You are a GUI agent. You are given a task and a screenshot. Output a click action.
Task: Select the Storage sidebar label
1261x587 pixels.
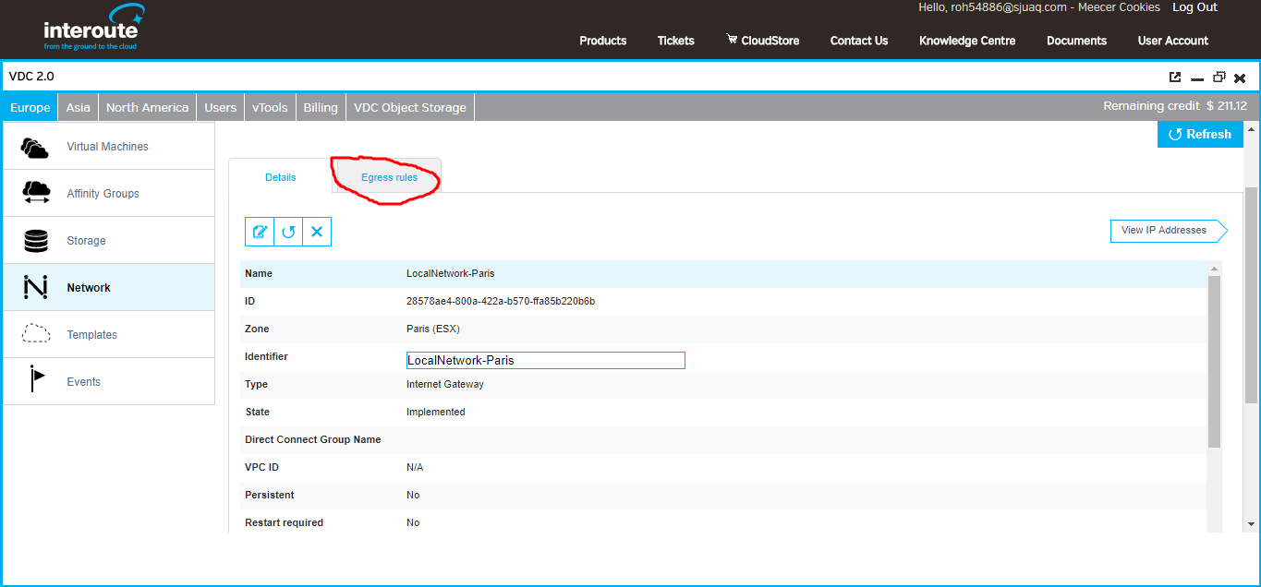coord(86,241)
